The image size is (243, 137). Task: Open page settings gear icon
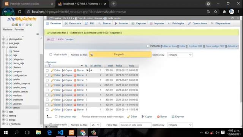coord(233,18)
